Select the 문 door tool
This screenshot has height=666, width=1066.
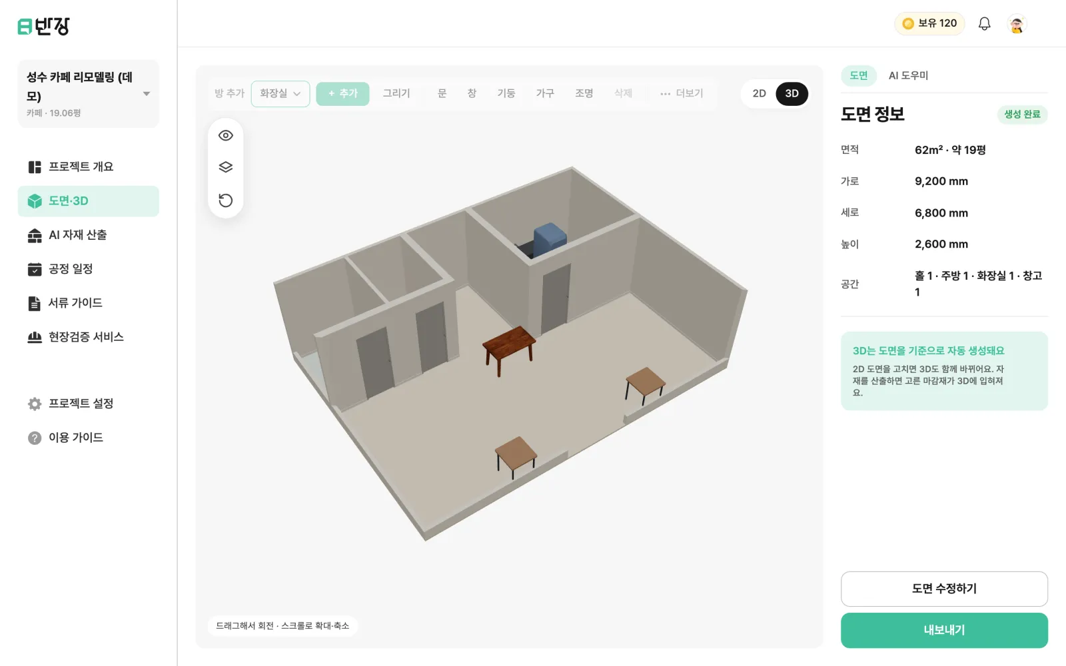tap(442, 93)
